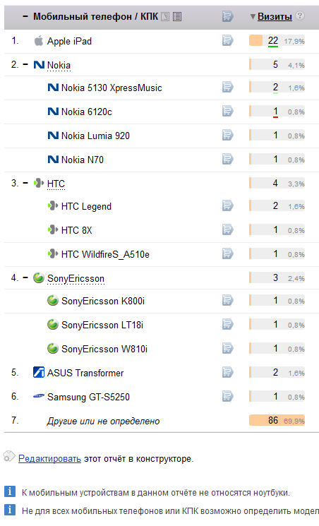Viewport: 319px width, 526px height.
Task: Collapse all groups with header minus sign
Action: click(x=25, y=16)
